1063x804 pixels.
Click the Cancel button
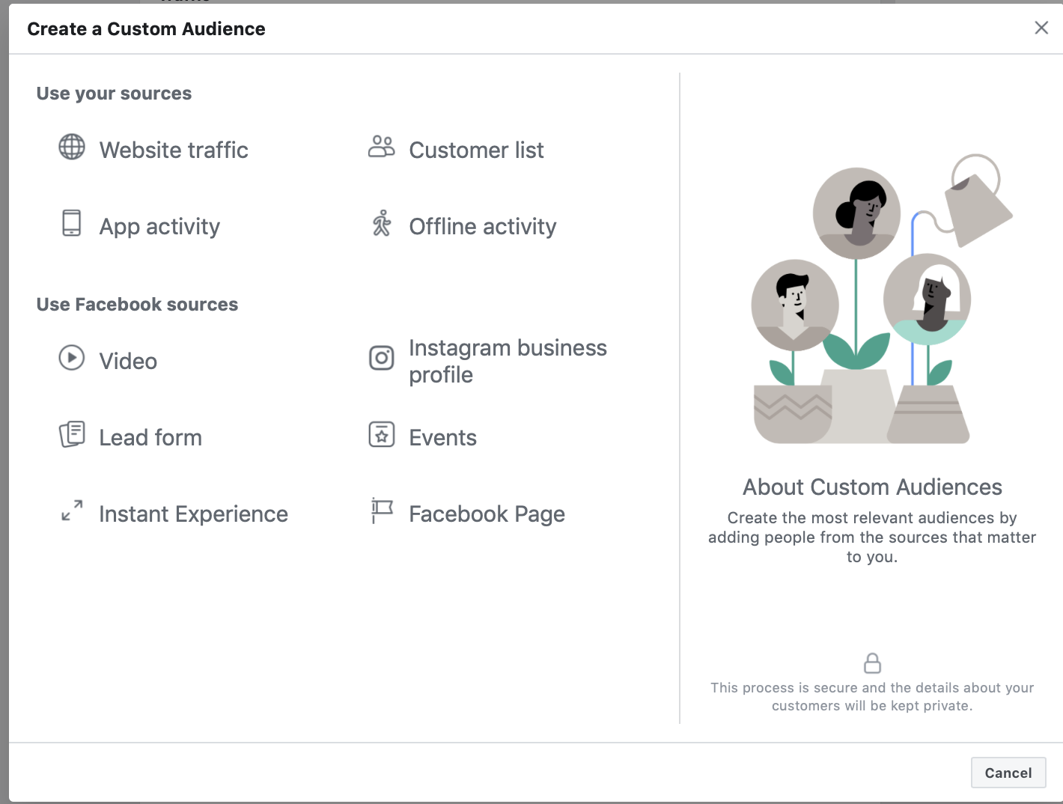(x=1008, y=773)
